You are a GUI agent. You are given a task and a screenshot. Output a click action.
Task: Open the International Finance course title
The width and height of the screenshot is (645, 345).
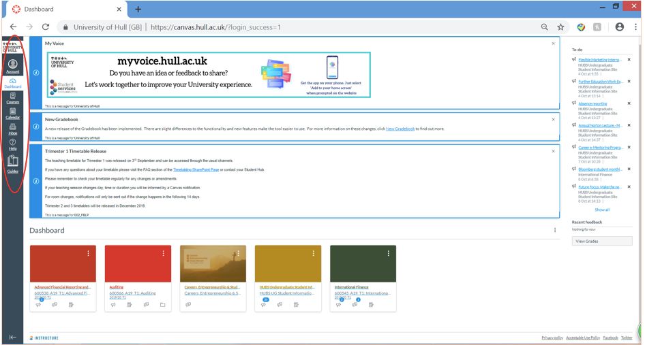pos(351,287)
